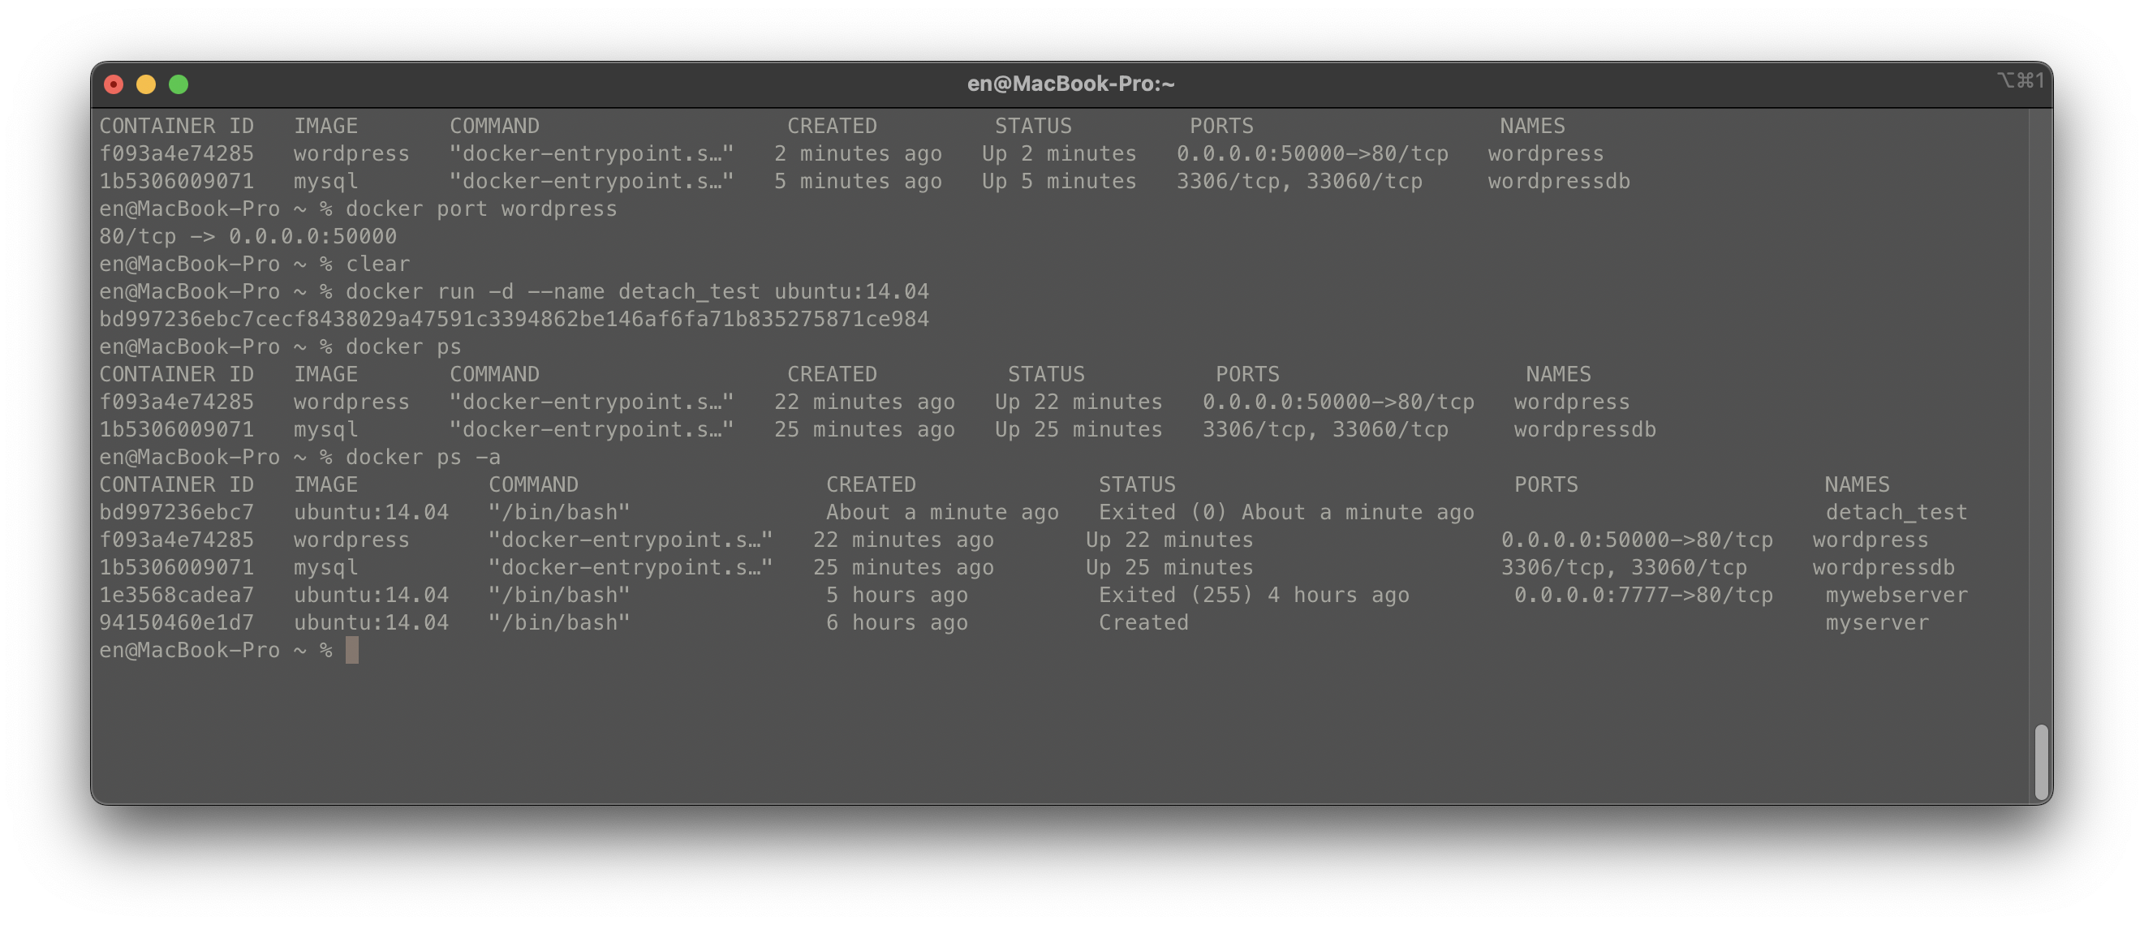Click the terminal cursor block at the prompt

(x=352, y=651)
